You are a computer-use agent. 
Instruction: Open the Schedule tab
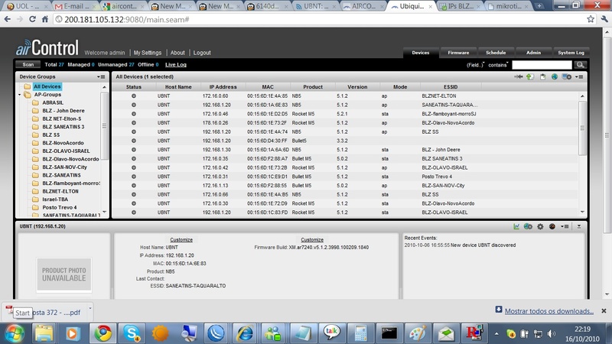[496, 53]
